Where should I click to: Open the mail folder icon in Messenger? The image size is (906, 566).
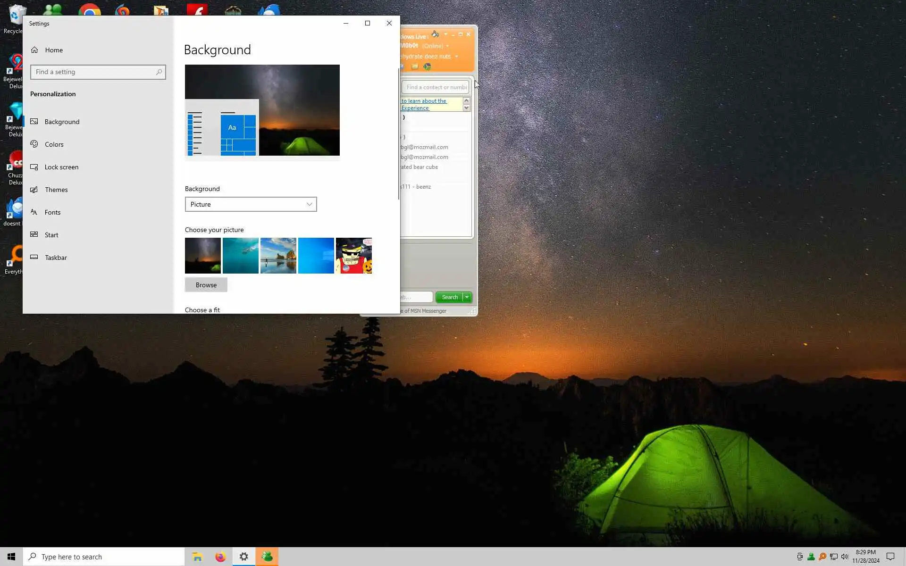(x=414, y=67)
